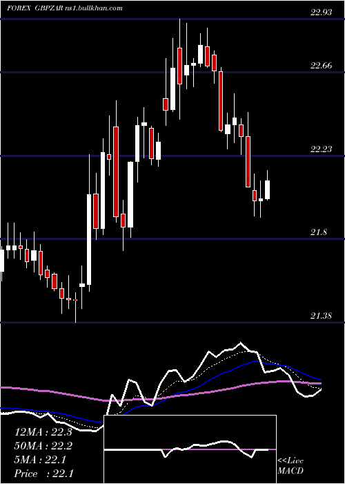Click the 21.8 price level label
The width and height of the screenshot is (345, 484).
pyautogui.click(x=319, y=232)
